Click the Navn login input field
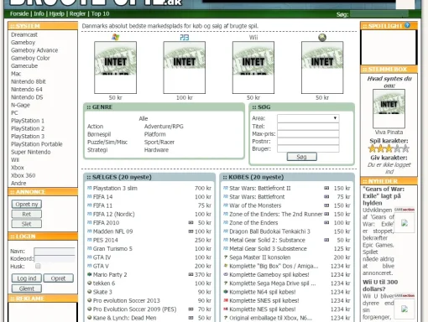Image resolution: width=428 pixels, height=322 pixels. [55, 251]
